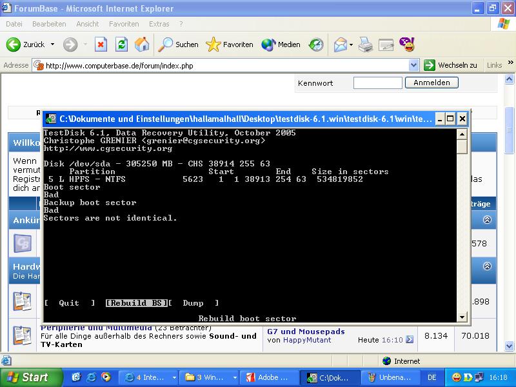Go to the Home page icon
This screenshot has width=516, height=387.
(142, 45)
